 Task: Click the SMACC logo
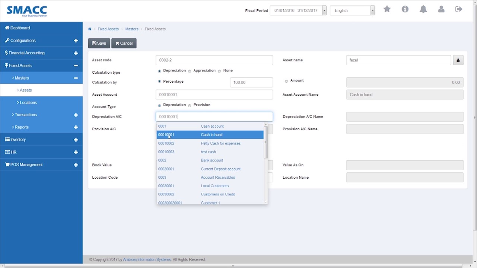27,11
